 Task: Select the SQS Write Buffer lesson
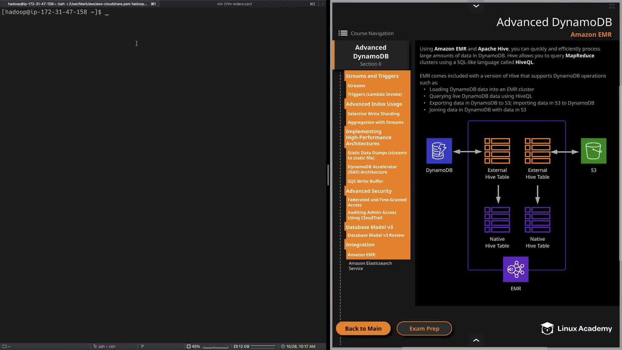tap(365, 181)
